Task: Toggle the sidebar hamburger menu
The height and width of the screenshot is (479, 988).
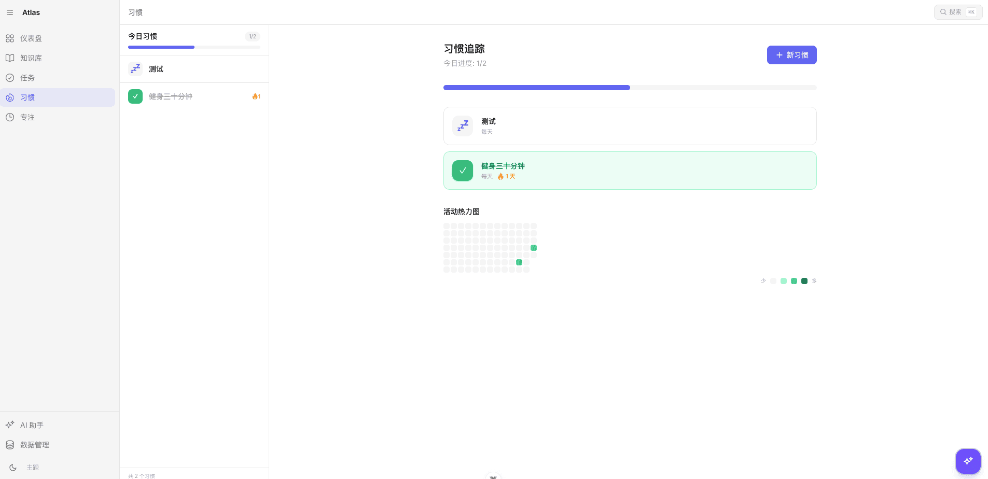Action: point(10,12)
